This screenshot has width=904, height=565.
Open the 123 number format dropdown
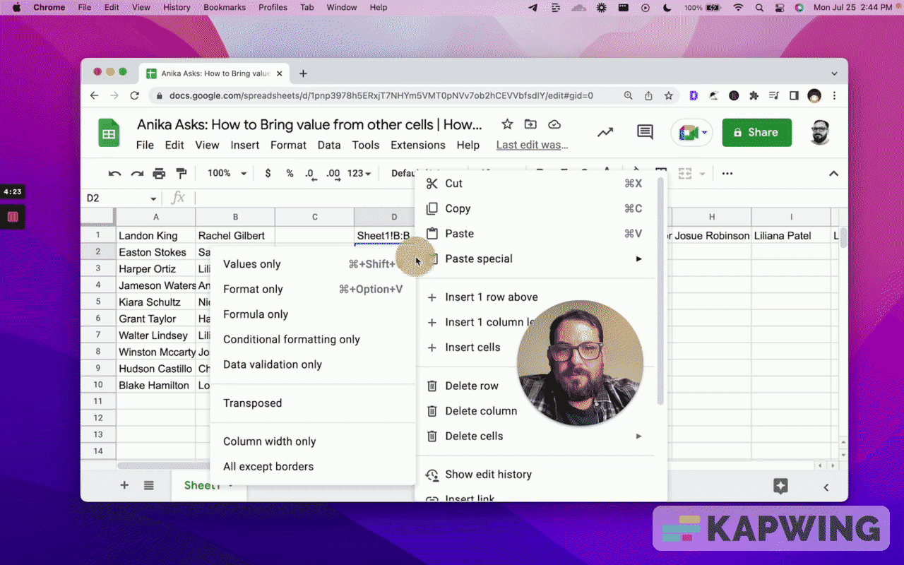[359, 173]
